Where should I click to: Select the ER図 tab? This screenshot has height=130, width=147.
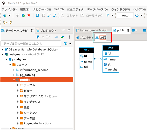[101, 38]
